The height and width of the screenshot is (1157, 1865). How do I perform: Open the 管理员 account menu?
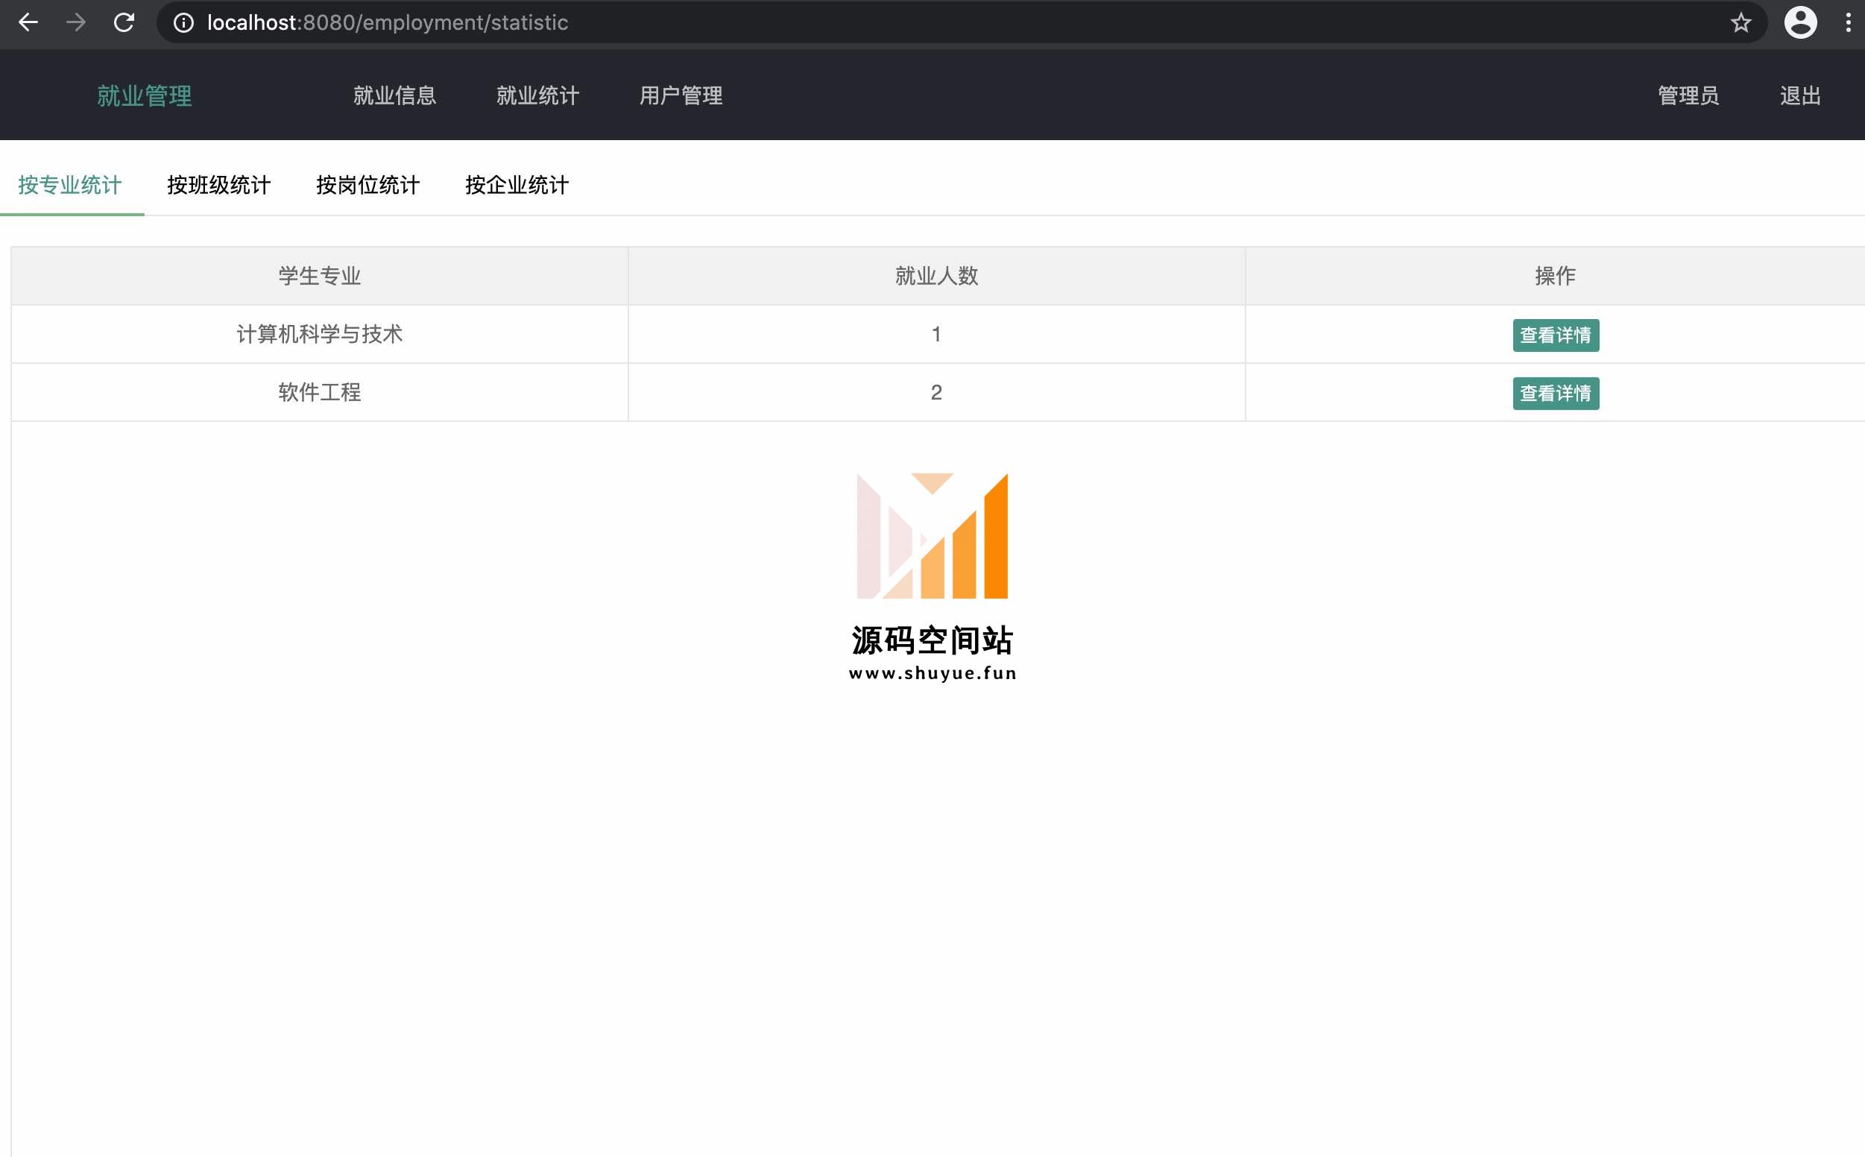coord(1688,95)
